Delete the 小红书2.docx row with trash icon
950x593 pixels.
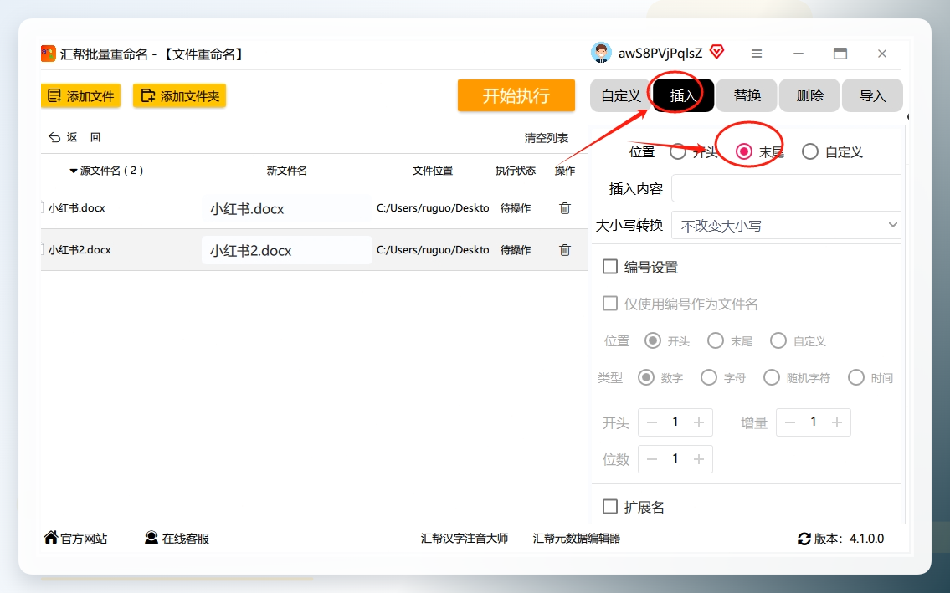click(x=565, y=249)
